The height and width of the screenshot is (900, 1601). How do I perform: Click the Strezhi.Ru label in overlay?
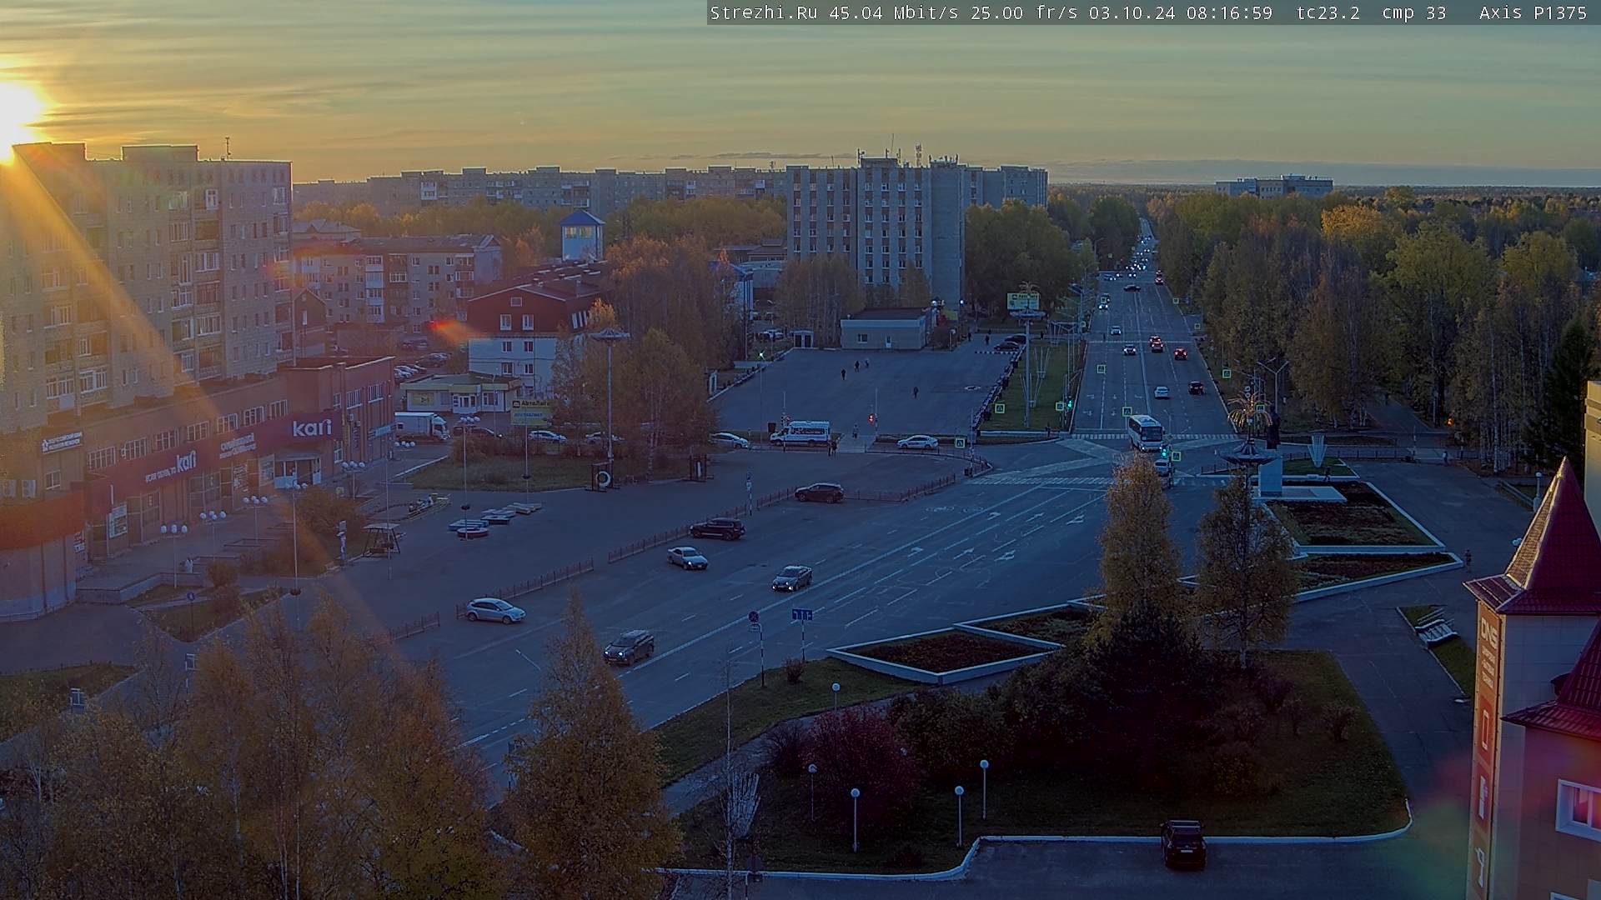click(763, 12)
